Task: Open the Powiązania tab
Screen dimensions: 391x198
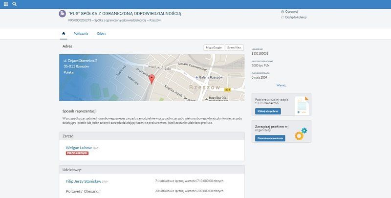Action: (81, 34)
